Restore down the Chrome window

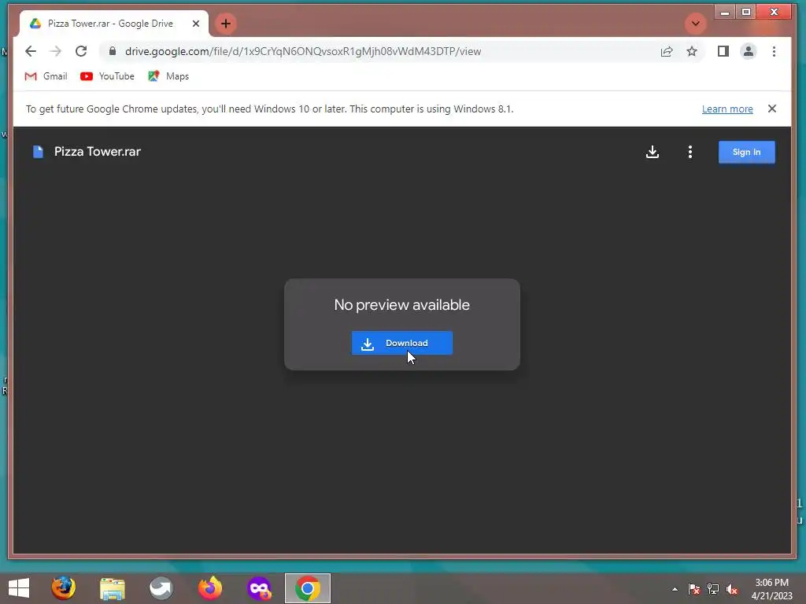tap(746, 12)
